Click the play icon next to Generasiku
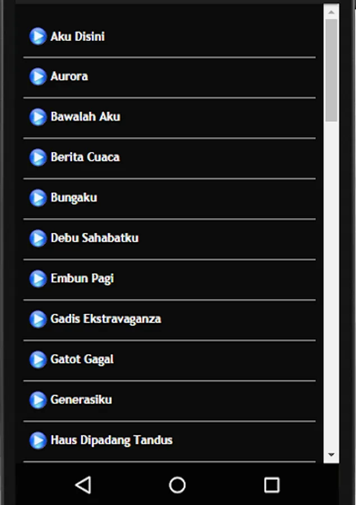Screen dimensions: 356x505 tap(38, 400)
